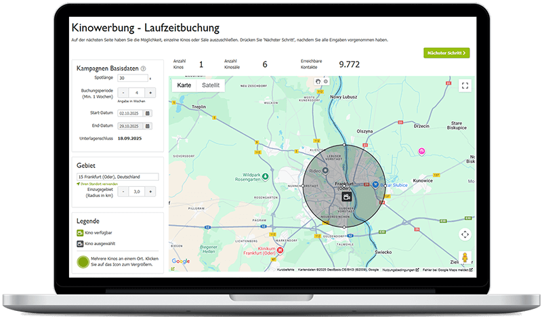Click Ihren Standort verwenden link
Viewport: 542px width, 317px height.
(x=97, y=184)
